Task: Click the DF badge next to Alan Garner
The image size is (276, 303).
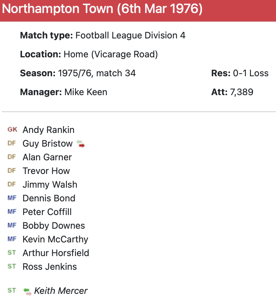Action: coord(12,157)
